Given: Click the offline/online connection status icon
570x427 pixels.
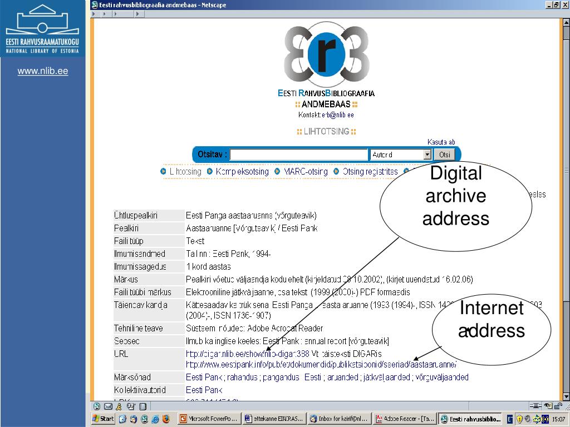Looking at the screenshot, I should [535, 406].
